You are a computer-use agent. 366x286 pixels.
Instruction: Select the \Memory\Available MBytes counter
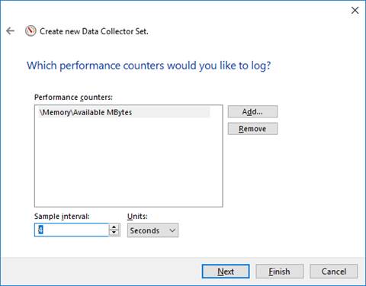[x=124, y=112]
